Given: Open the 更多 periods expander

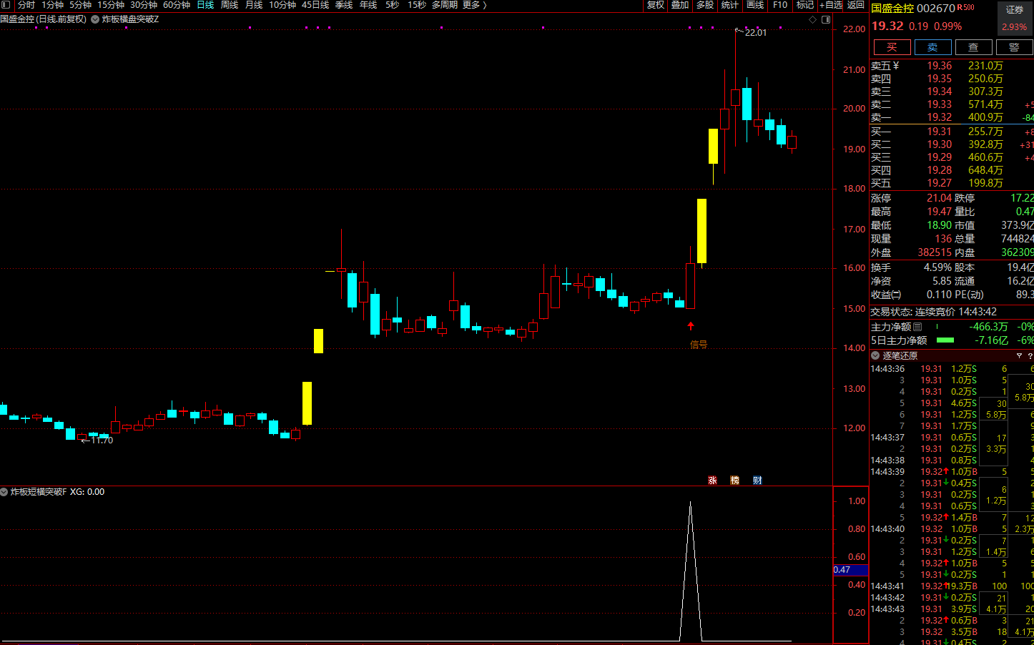Looking at the screenshot, I should [x=475, y=5].
